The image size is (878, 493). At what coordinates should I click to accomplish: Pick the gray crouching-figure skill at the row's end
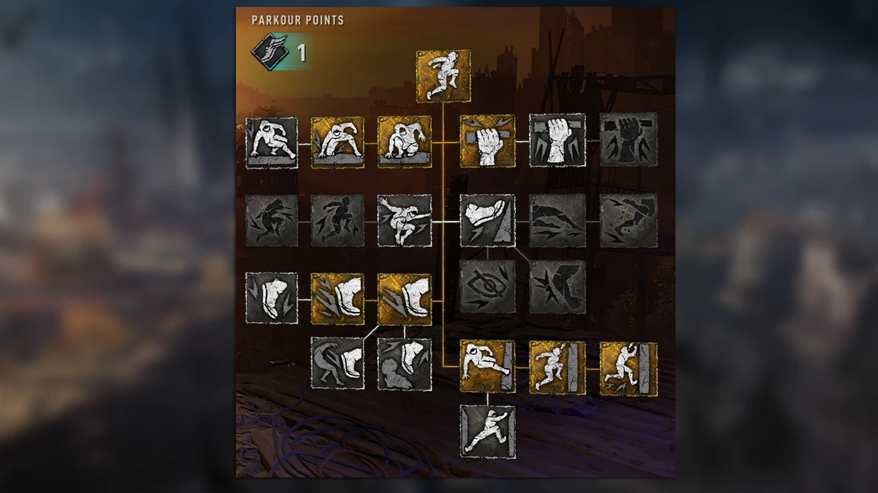click(x=272, y=142)
